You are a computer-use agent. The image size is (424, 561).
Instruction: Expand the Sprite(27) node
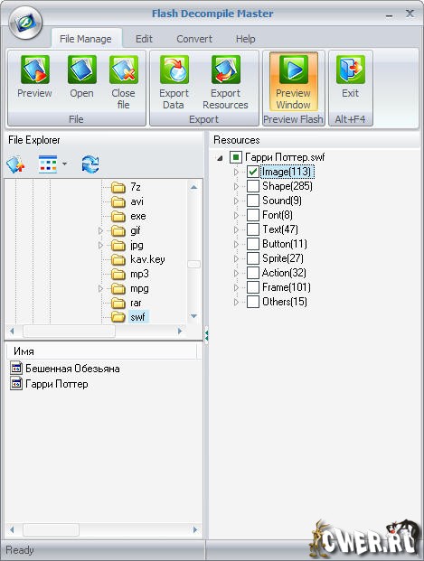[x=236, y=258]
